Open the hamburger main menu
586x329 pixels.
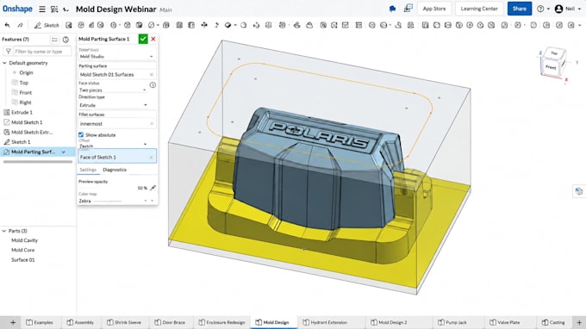coord(42,9)
